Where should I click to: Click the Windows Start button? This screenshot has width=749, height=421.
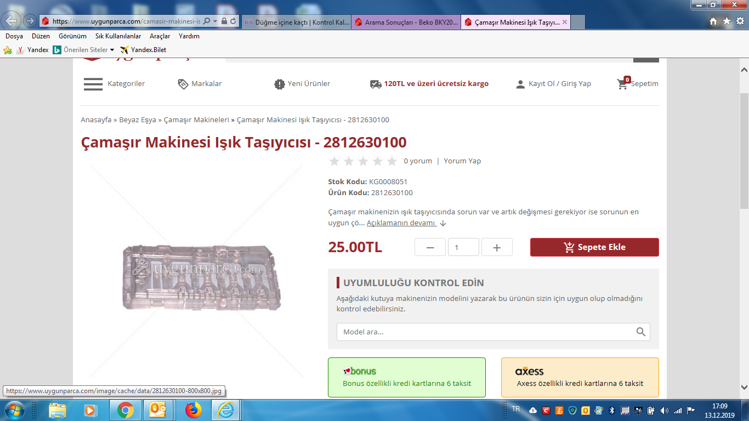pos(13,410)
